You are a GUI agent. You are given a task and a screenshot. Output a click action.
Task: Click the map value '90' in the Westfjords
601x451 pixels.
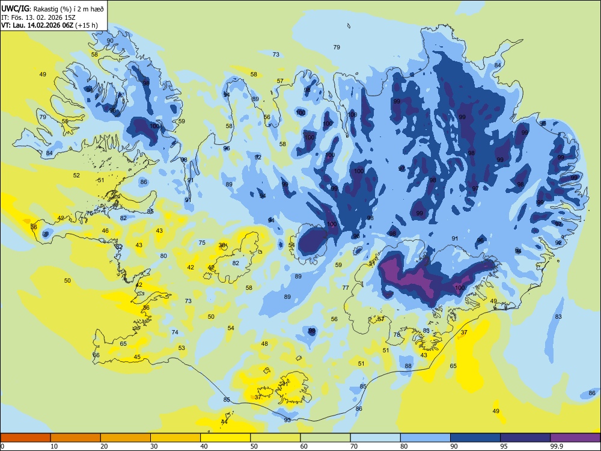(110, 41)
